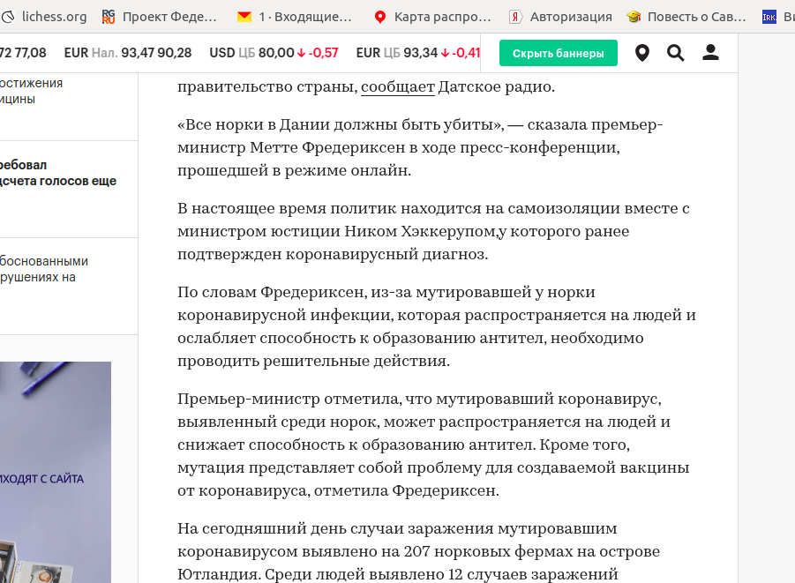The width and height of the screenshot is (795, 583).
Task: Open the lichess.org bookmark
Action: [x=43, y=17]
